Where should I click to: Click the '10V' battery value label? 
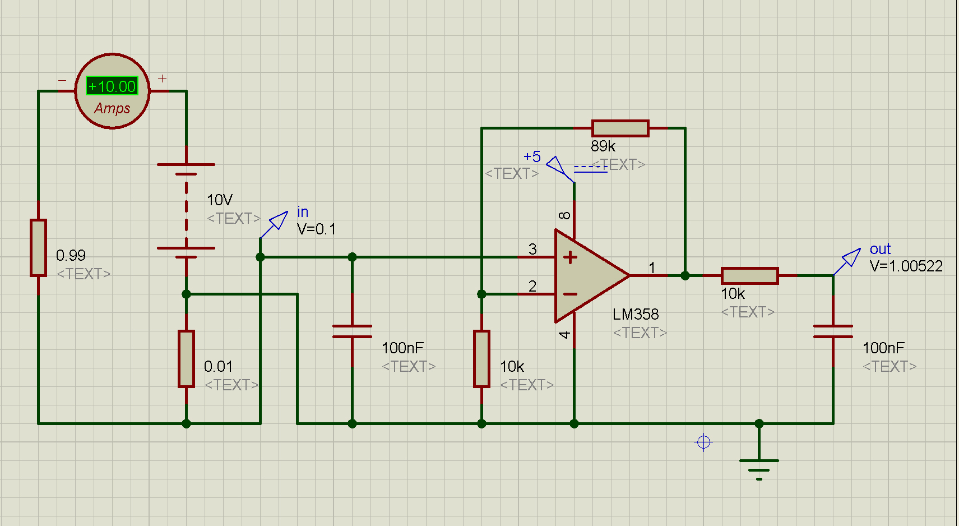pos(219,200)
